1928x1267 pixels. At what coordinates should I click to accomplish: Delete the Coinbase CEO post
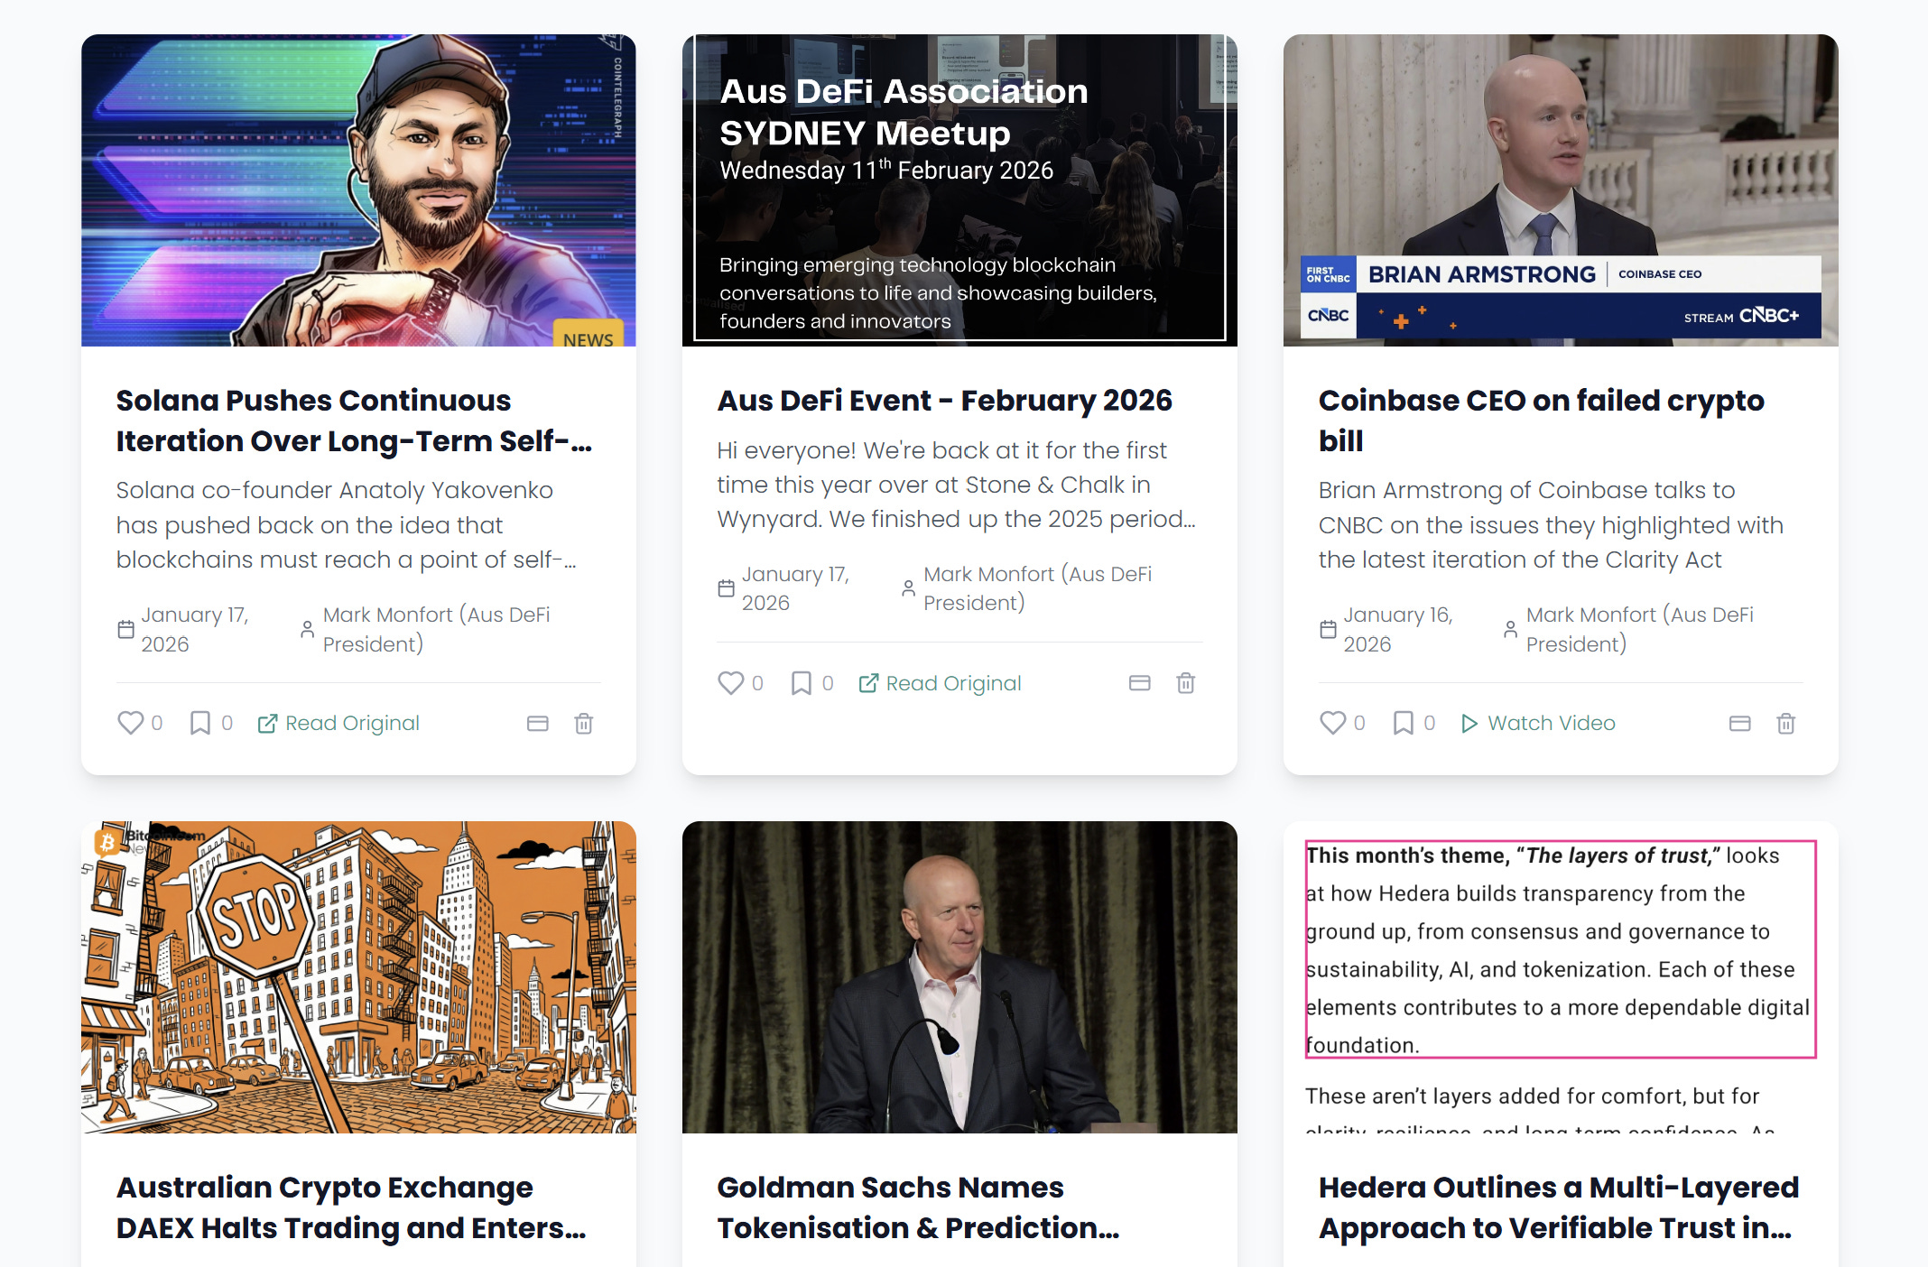(x=1786, y=723)
